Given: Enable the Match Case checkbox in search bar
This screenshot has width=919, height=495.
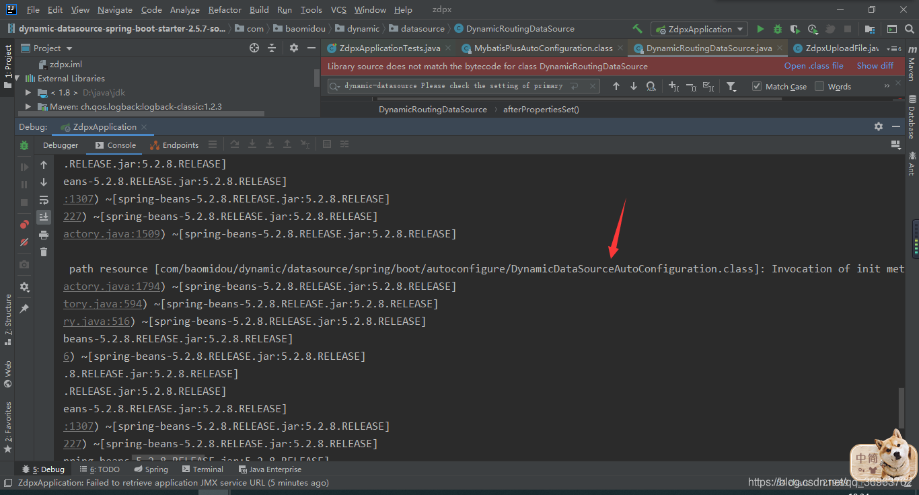Looking at the screenshot, I should click(756, 86).
